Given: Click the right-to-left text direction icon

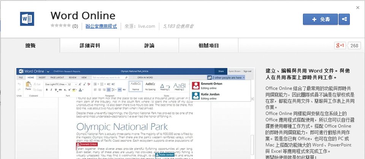Looking at the screenshot, I should coord(124,90).
